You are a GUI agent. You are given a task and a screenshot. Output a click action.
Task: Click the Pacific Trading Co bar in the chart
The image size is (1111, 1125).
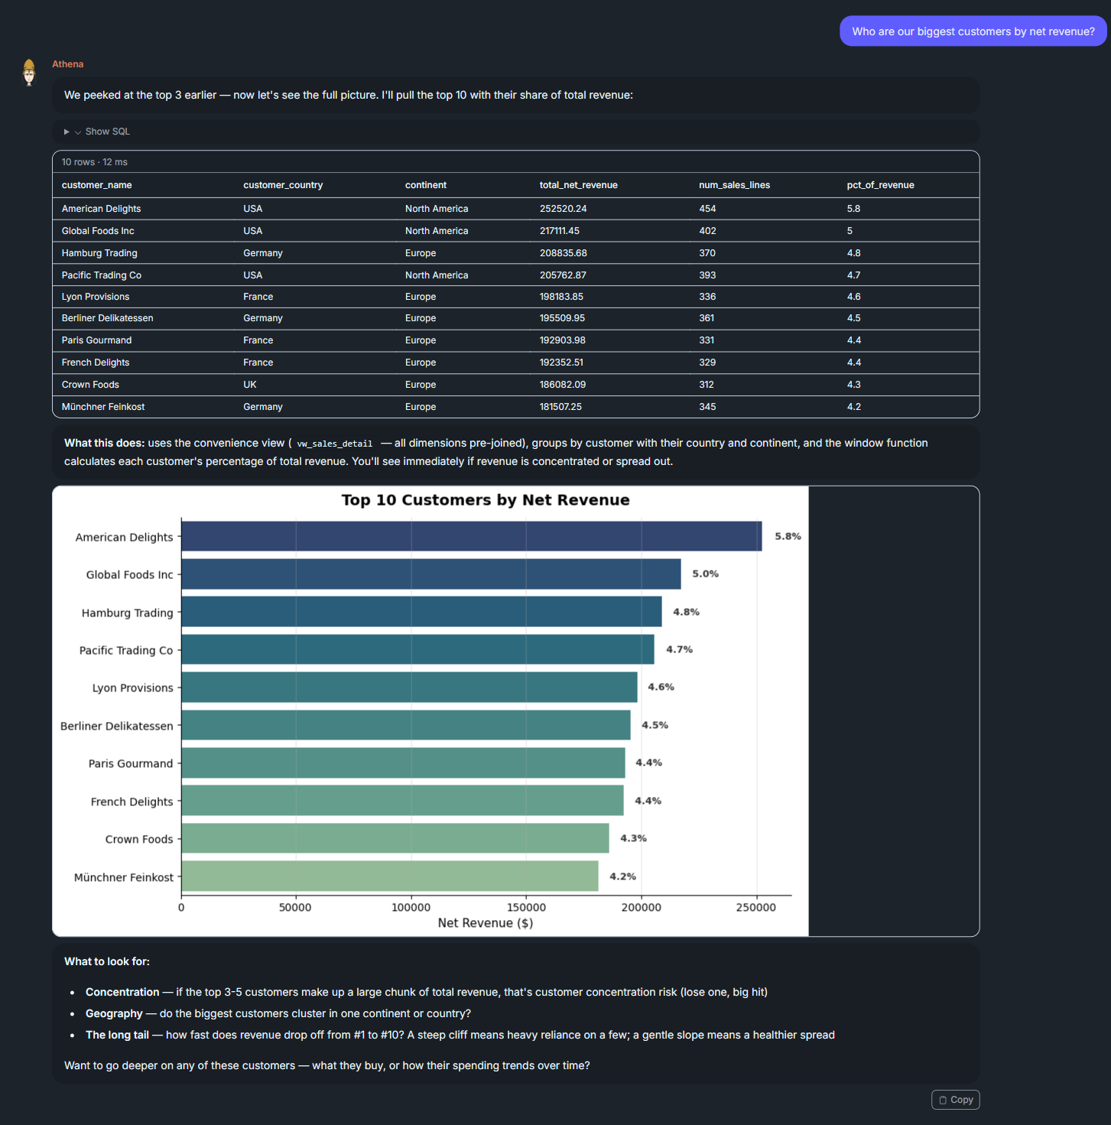tap(418, 649)
